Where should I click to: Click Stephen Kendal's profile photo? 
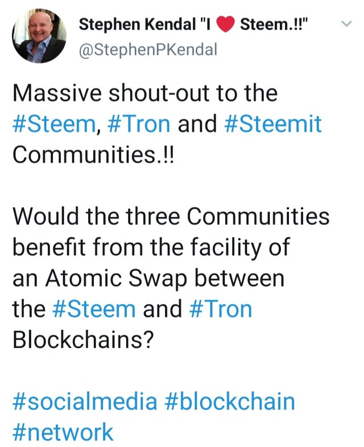click(x=39, y=36)
